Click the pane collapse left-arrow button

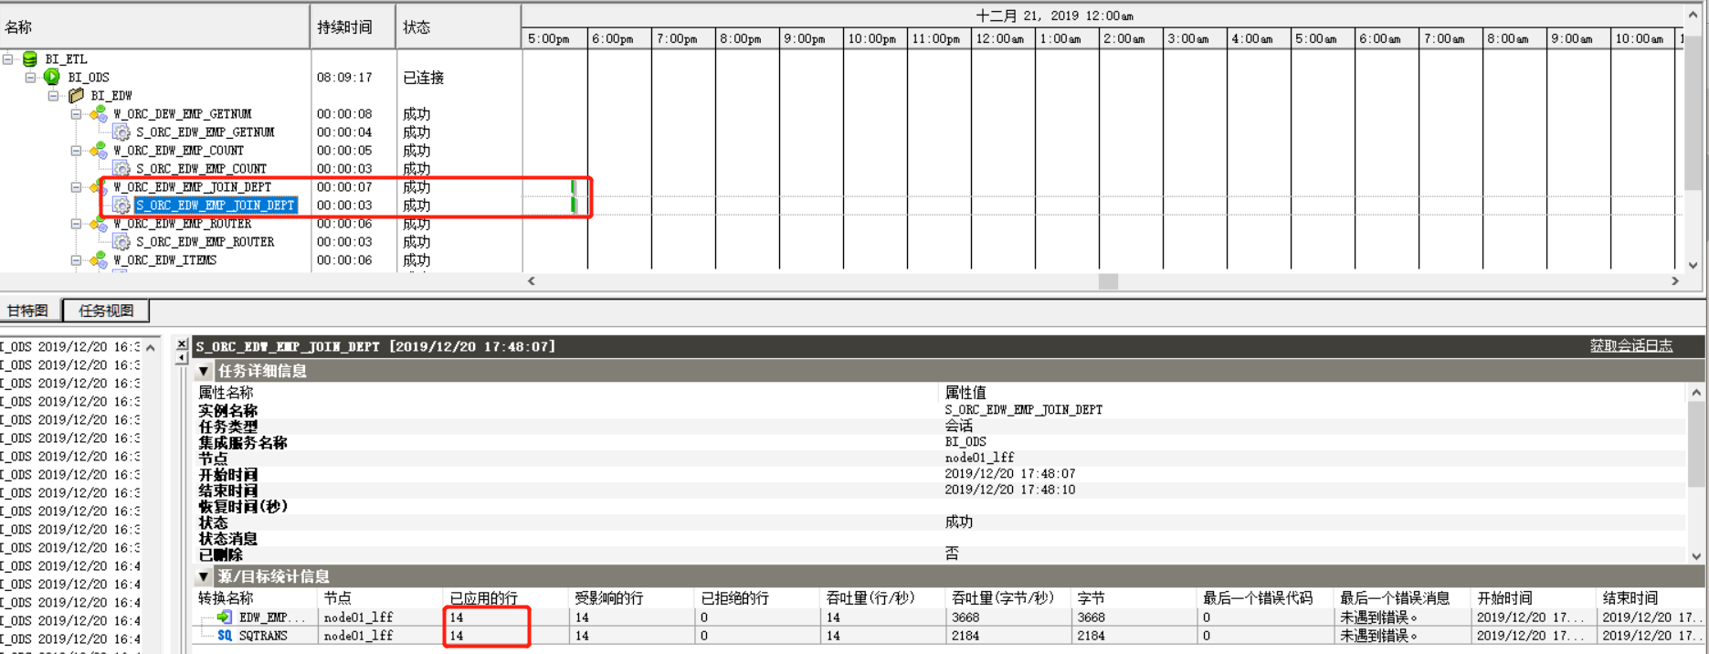tap(181, 358)
